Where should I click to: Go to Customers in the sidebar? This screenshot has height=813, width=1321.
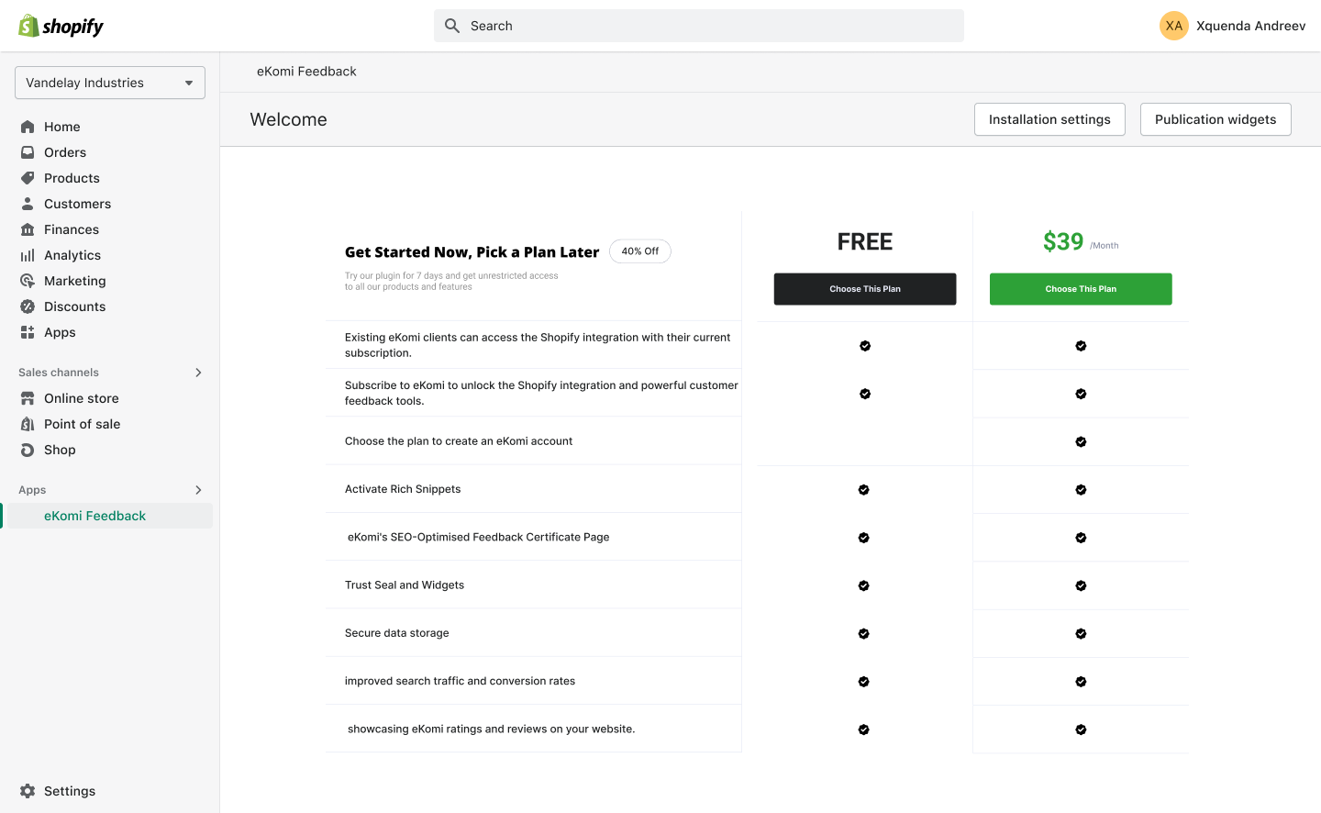[77, 204]
